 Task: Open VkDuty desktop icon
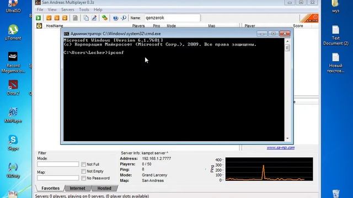coord(13,170)
